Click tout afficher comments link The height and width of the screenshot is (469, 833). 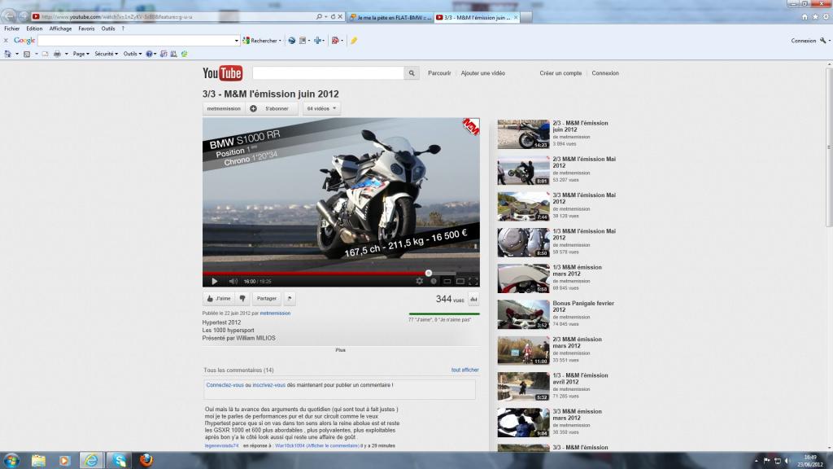tap(464, 370)
